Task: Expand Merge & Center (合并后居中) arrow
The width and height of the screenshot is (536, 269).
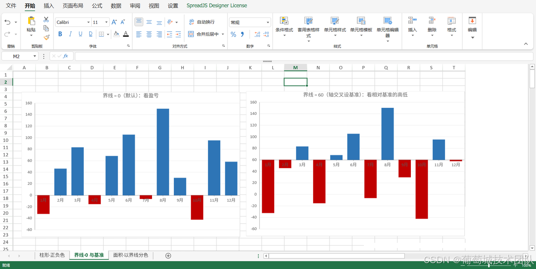Action: 223,34
